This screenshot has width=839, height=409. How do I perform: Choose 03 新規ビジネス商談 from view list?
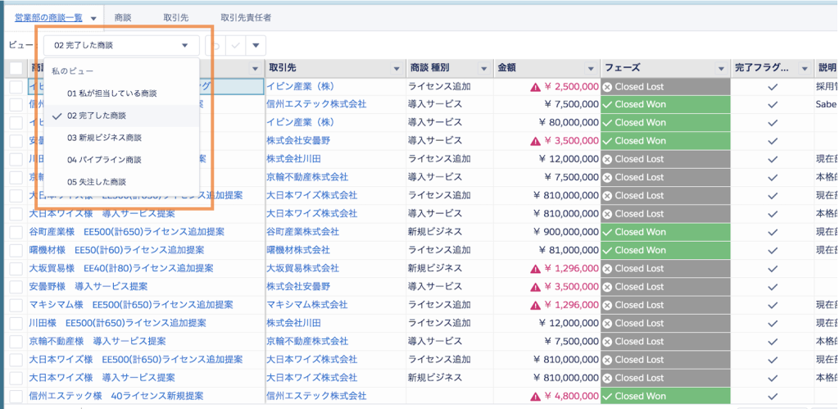pos(104,138)
